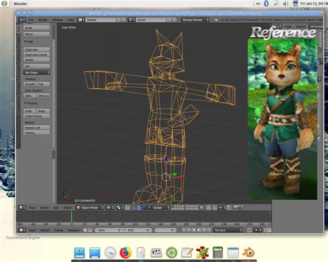Add new scene plus button
Screen dimensions: 328x262
click(170, 20)
